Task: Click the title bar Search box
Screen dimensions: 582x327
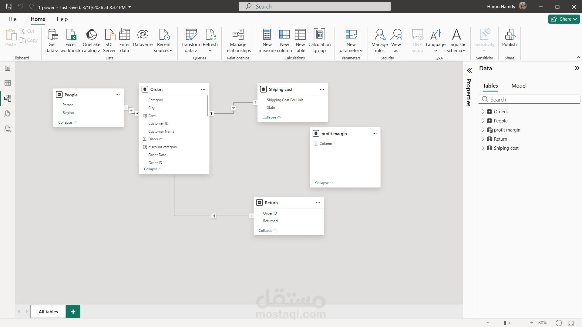Action: (x=315, y=6)
